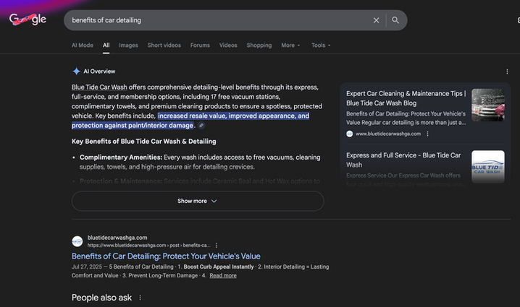The image size is (520, 307).
Task: Click the Google logo
Action: [x=28, y=20]
